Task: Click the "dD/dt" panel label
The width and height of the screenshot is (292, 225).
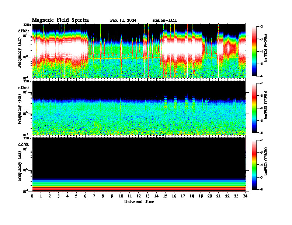Action: click(24, 87)
